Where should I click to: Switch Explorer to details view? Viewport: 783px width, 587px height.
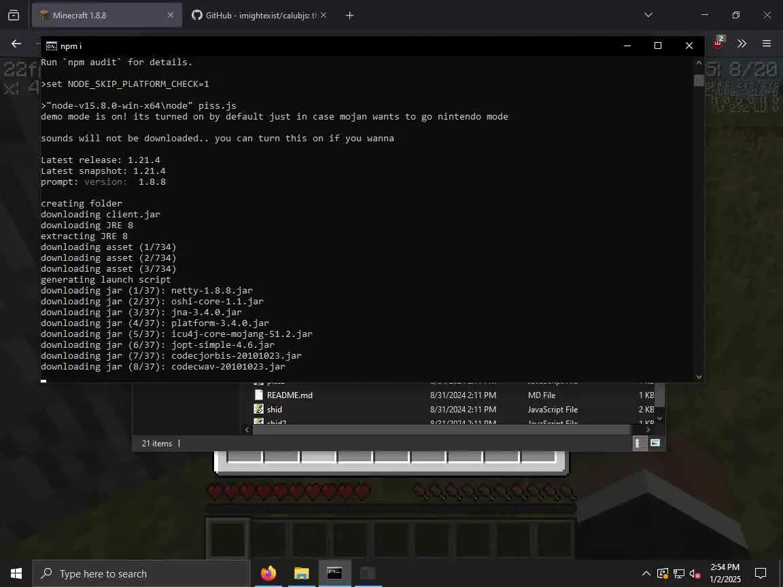click(x=638, y=443)
